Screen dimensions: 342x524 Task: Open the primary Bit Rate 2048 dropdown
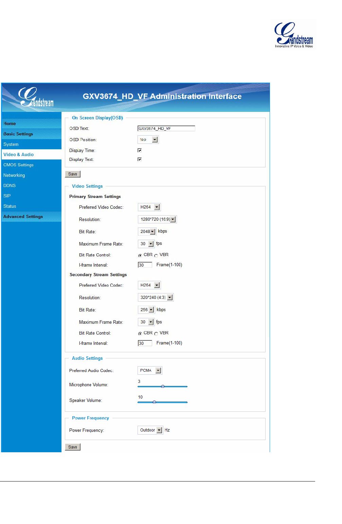(147, 232)
